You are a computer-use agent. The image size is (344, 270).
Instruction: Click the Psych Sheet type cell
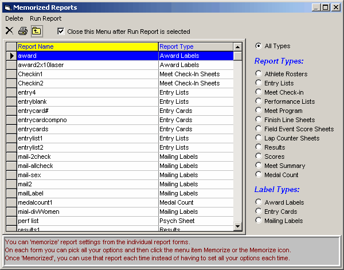(196, 221)
